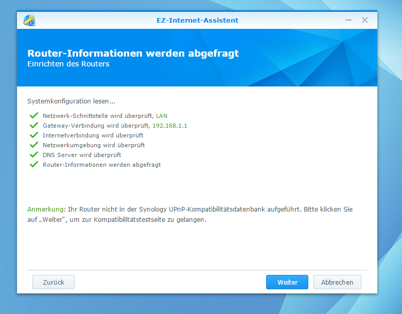Click the 'Systemkonfiguration lesen...' text
402x314 pixels.
click(x=71, y=101)
